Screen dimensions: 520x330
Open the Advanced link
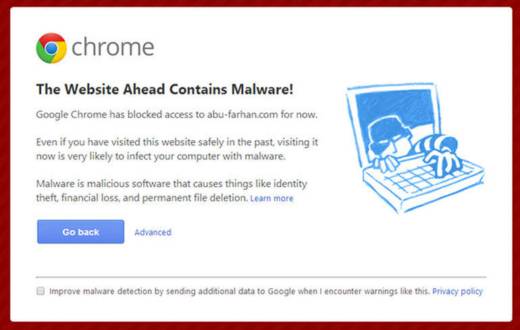pyautogui.click(x=153, y=232)
